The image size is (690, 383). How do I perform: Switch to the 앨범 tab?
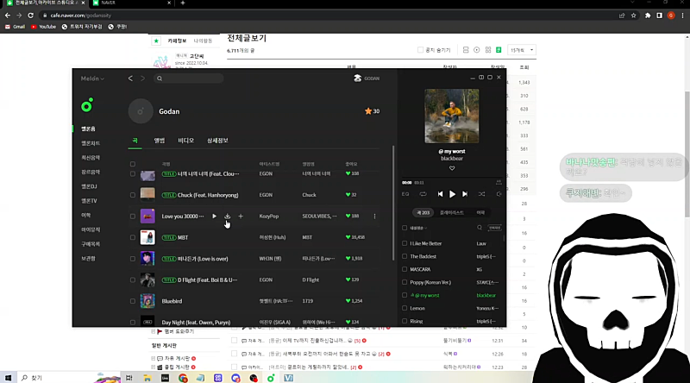click(160, 140)
